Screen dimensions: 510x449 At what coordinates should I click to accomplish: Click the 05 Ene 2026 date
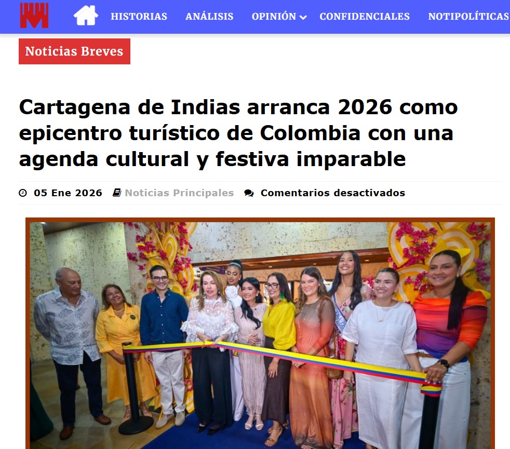68,193
